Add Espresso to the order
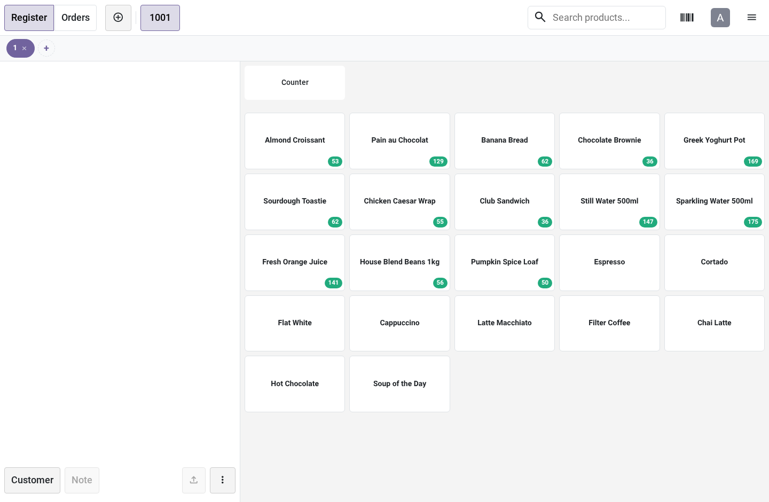This screenshot has height=502, width=769. 609,263
